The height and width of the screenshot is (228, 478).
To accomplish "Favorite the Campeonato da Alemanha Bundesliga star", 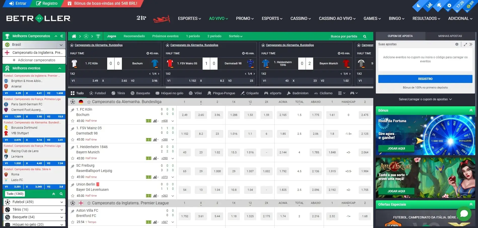I will 89,102.
